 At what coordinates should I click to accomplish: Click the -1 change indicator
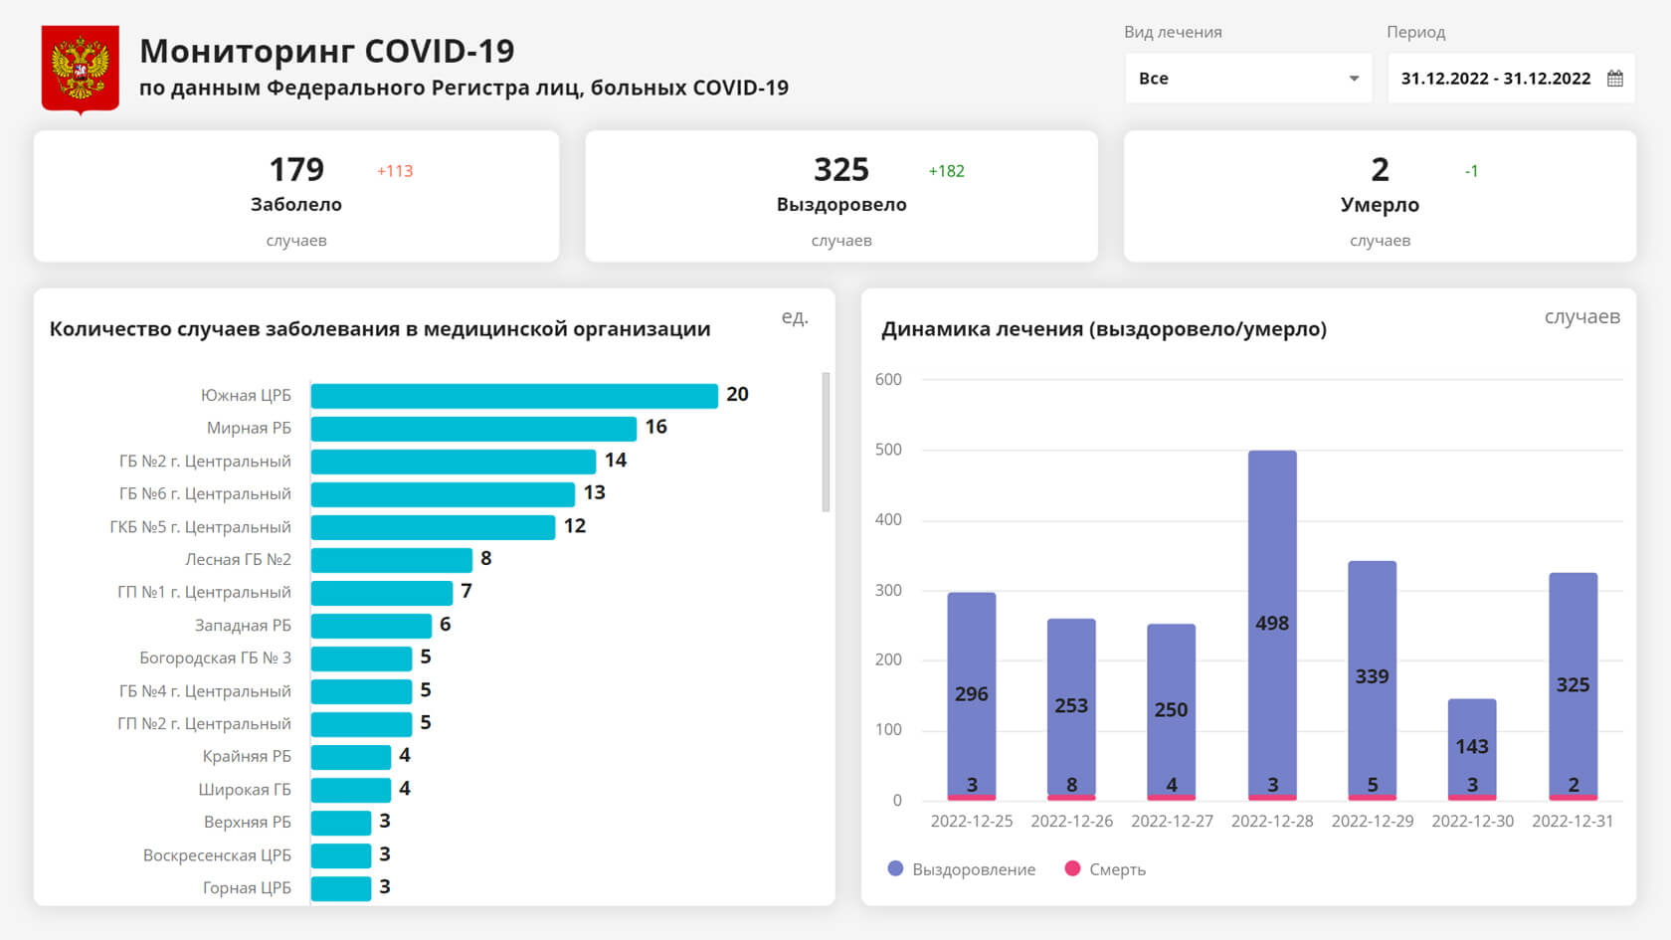click(x=1471, y=171)
